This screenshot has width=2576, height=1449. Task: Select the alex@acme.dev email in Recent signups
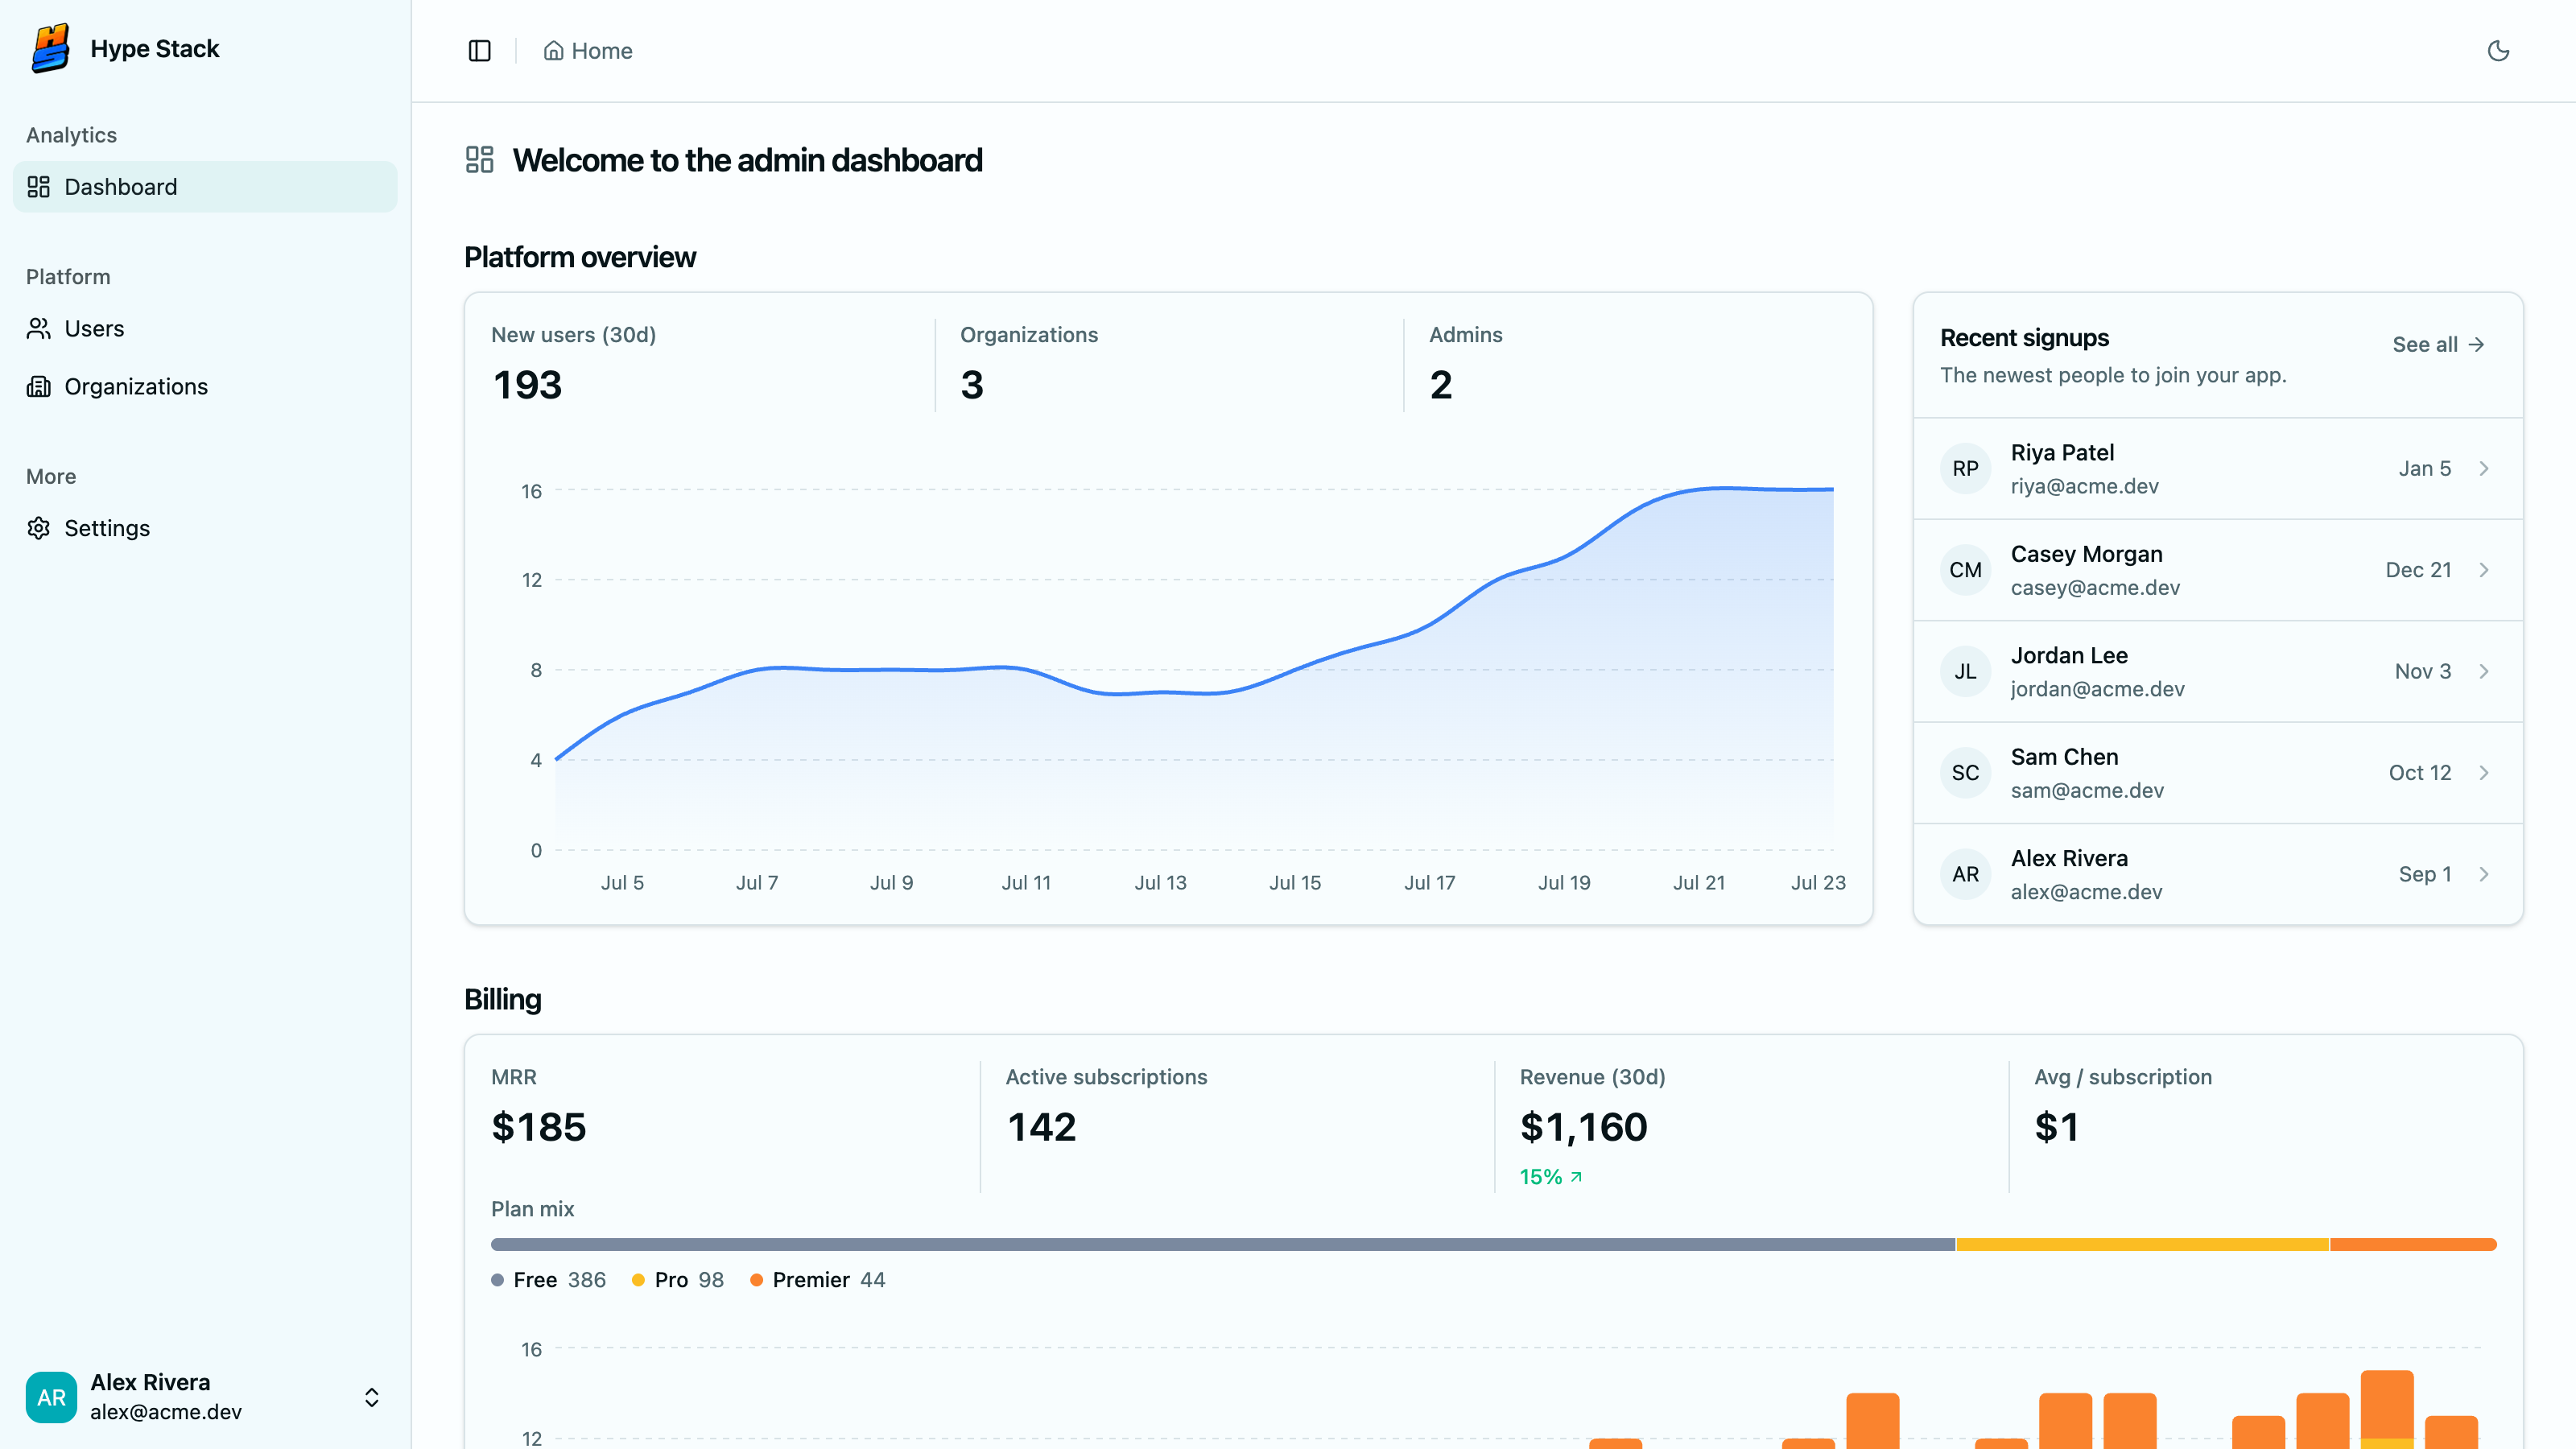(2086, 892)
